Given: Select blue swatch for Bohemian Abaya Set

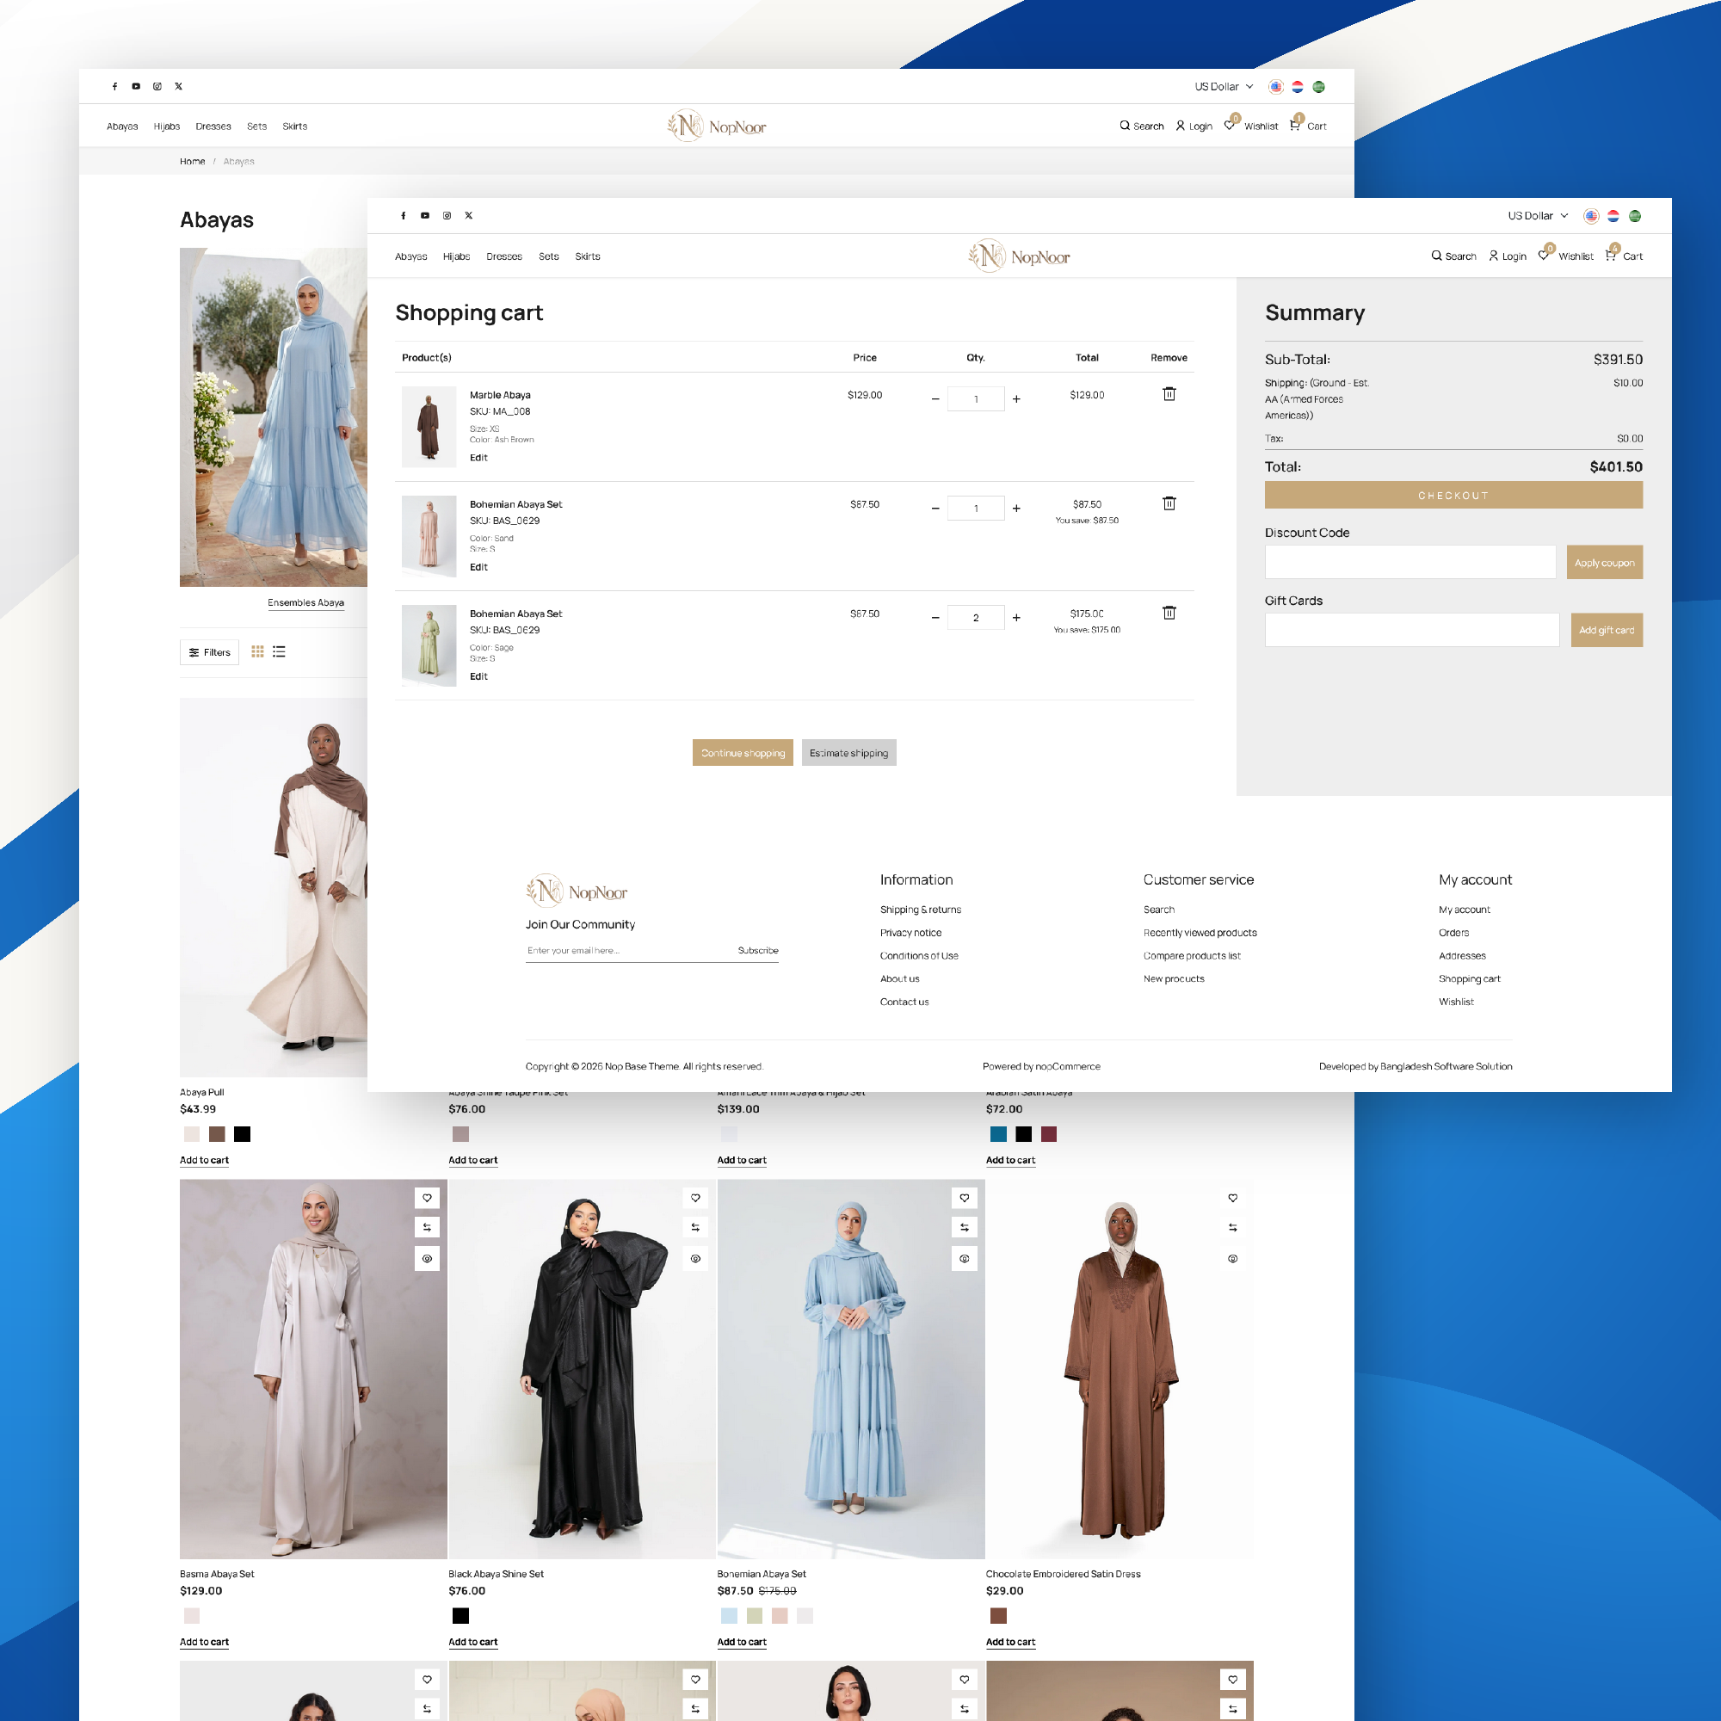Looking at the screenshot, I should point(729,1616).
